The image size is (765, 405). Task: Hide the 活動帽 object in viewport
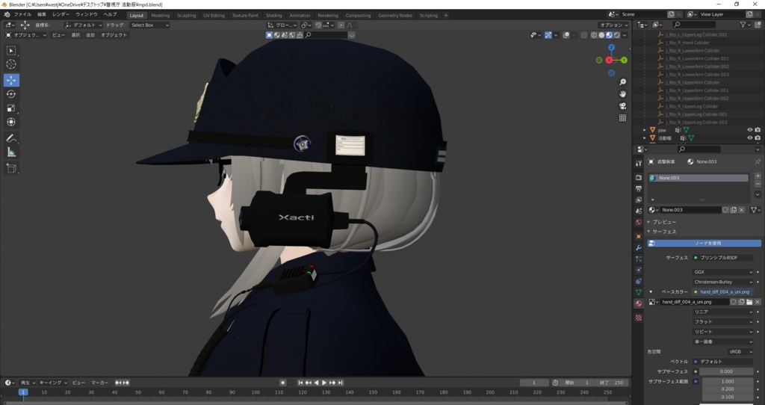pos(750,138)
